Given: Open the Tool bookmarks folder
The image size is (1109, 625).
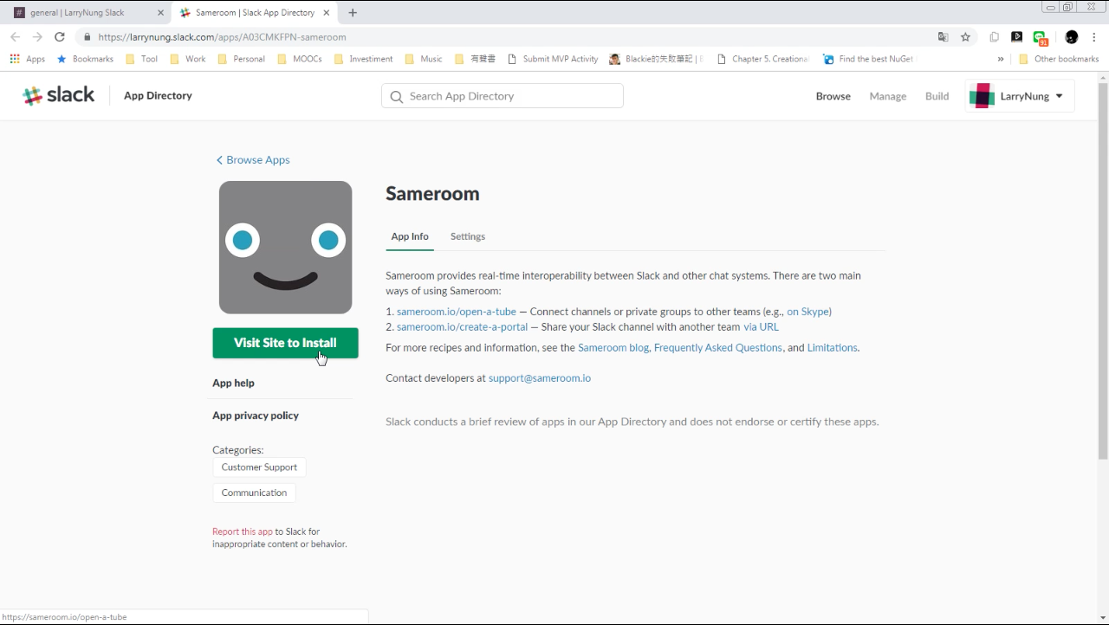Looking at the screenshot, I should tap(141, 59).
